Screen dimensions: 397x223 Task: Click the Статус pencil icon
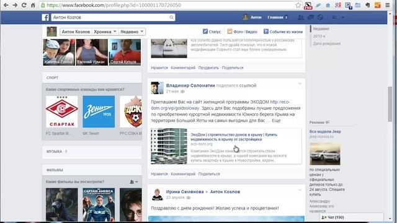pos(205,32)
